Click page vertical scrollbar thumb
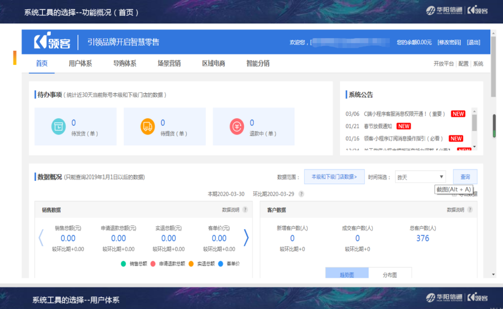 point(493,66)
